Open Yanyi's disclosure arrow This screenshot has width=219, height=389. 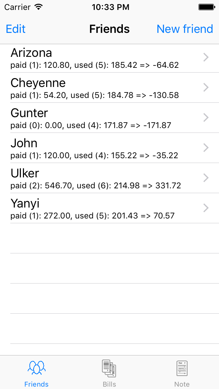click(206, 208)
